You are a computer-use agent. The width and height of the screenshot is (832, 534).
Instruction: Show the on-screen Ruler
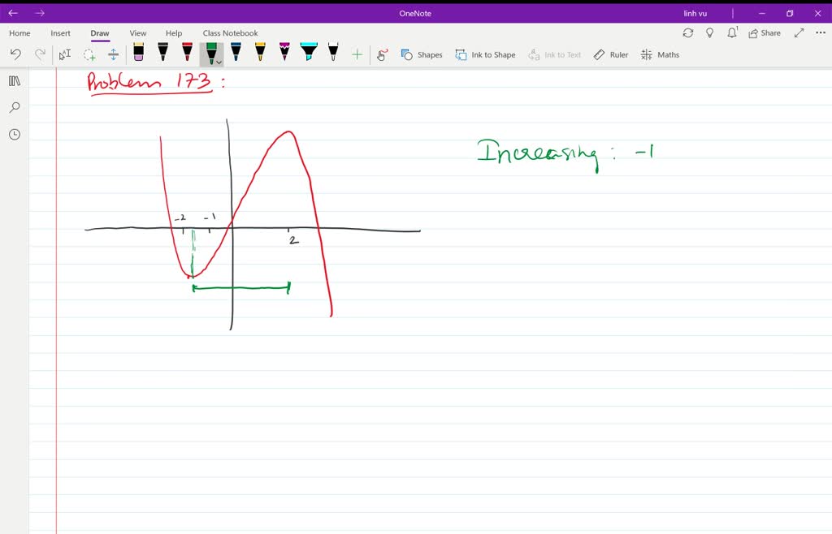[610, 54]
